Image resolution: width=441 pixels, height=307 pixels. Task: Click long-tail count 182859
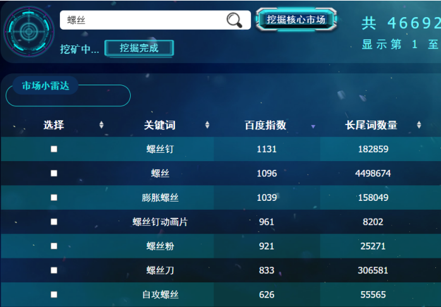coord(373,149)
